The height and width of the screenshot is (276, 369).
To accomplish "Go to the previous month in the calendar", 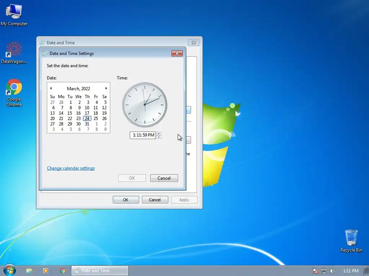I will [x=51, y=88].
